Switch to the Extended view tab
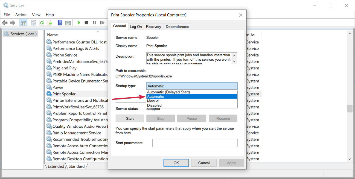Screen dimensions: 355x179 [x=56, y=166]
